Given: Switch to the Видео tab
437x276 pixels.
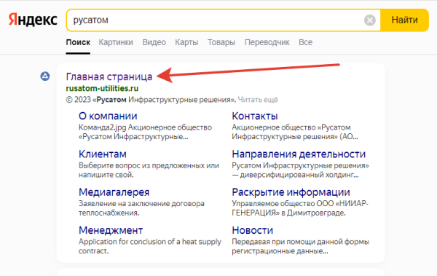Looking at the screenshot, I should 154,42.
